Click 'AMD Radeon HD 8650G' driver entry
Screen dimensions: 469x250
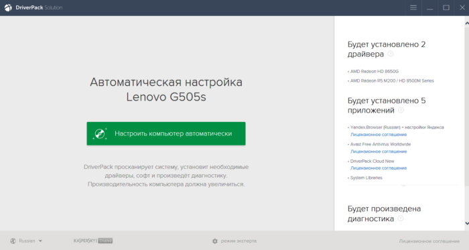374,72
